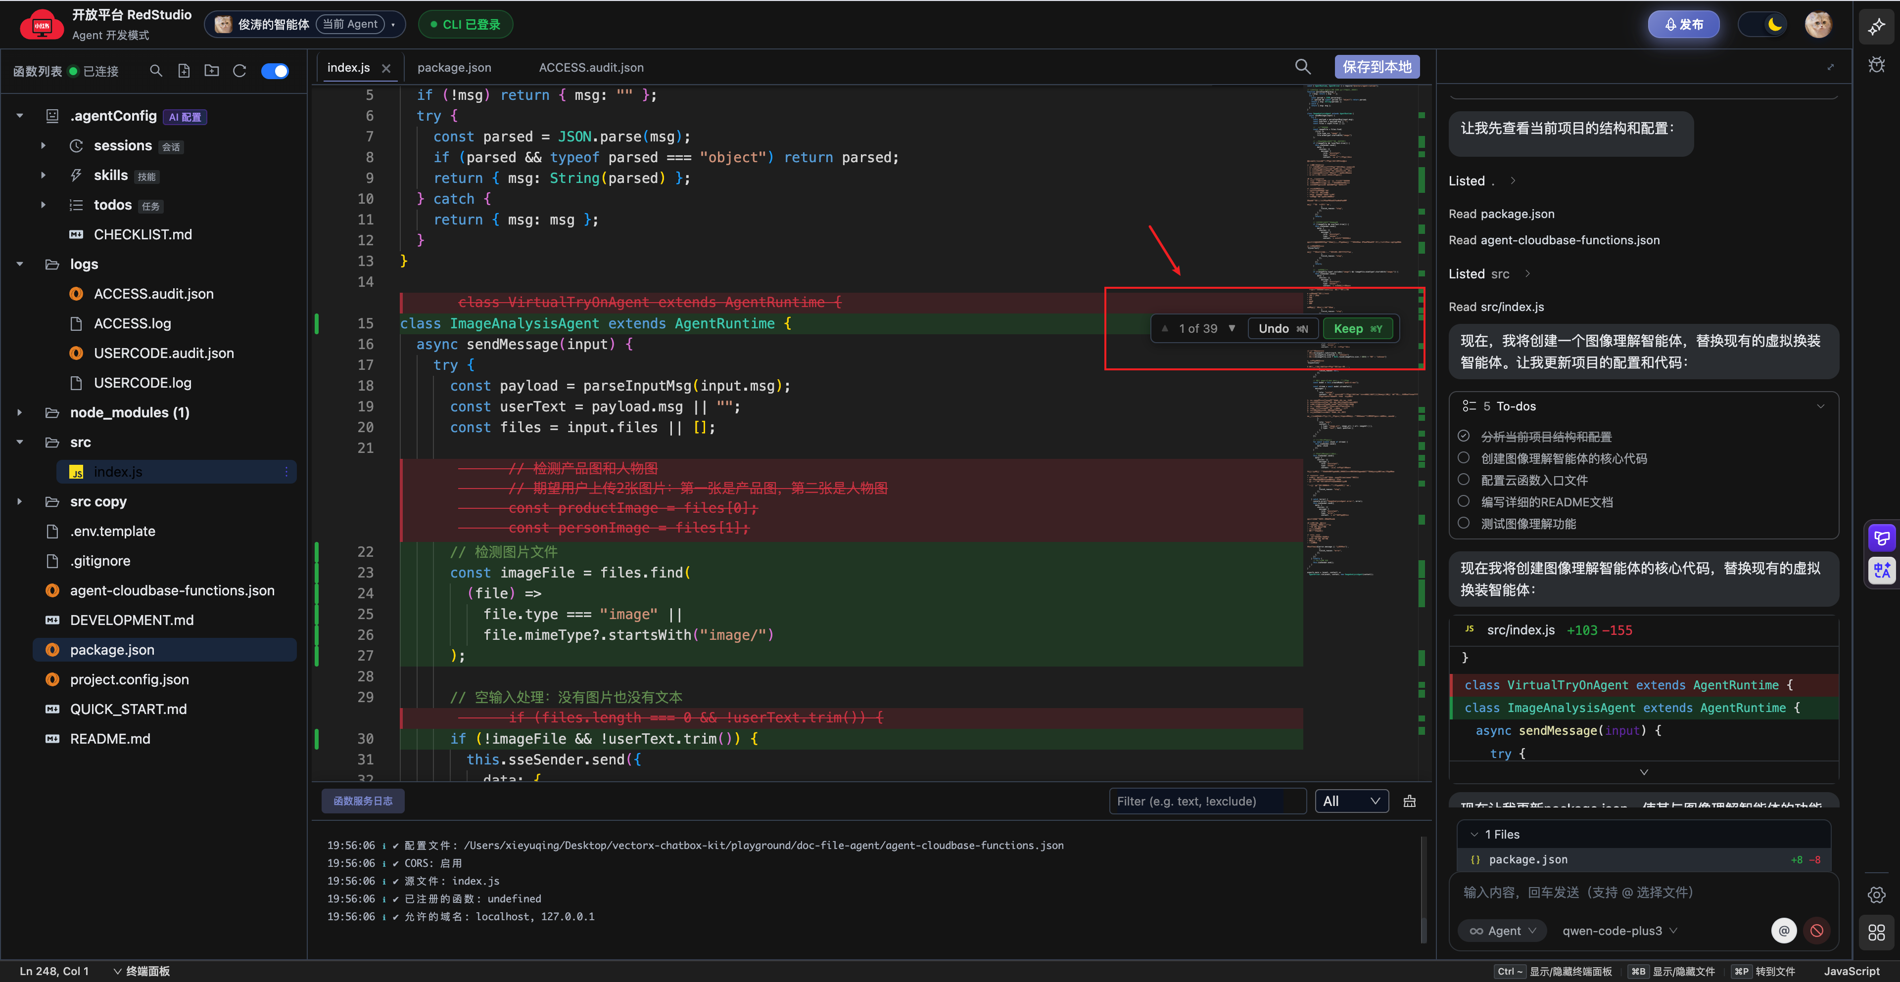1900x982 pixels.
Task: Open the qwen-code-plus3 model dropdown
Action: 1620,931
